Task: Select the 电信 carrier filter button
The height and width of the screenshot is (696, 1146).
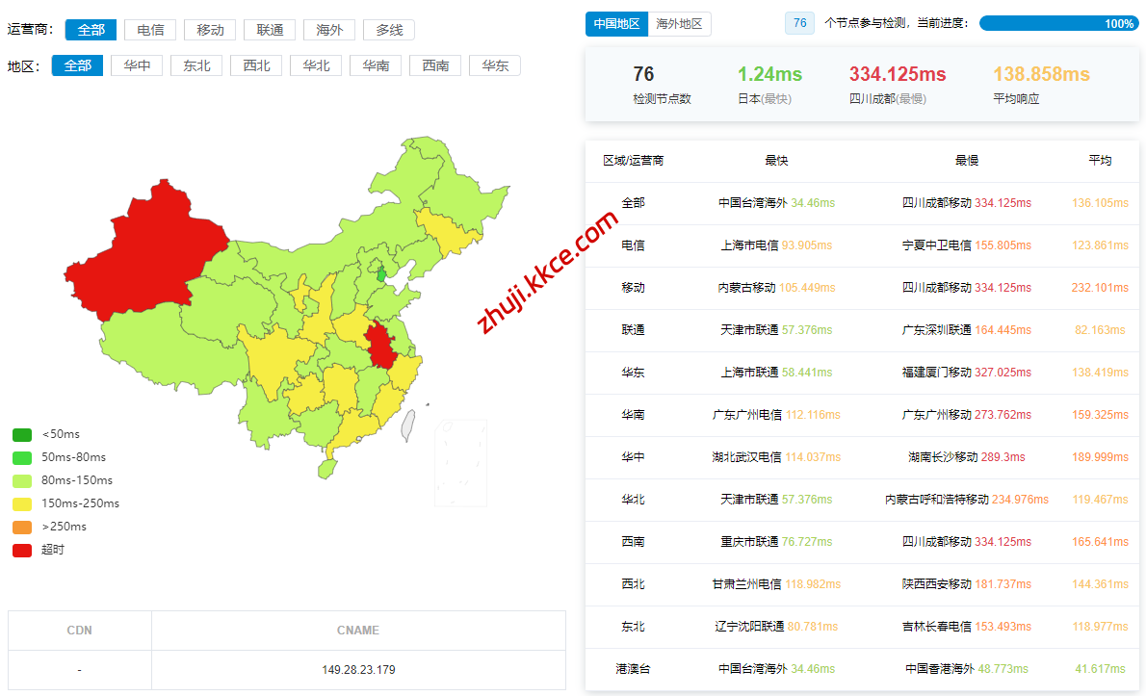Action: (150, 30)
